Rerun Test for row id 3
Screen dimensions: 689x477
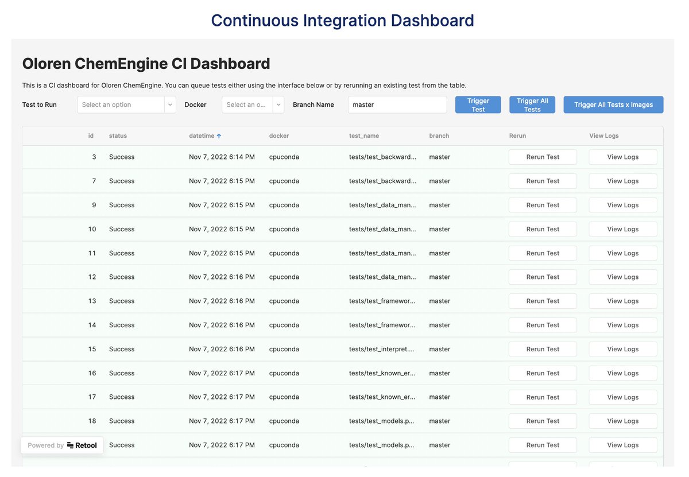coord(543,157)
